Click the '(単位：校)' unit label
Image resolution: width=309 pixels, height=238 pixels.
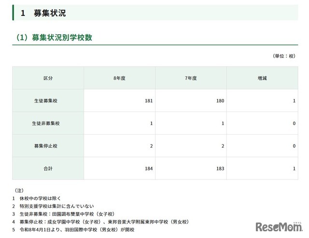pyautogui.click(x=284, y=56)
